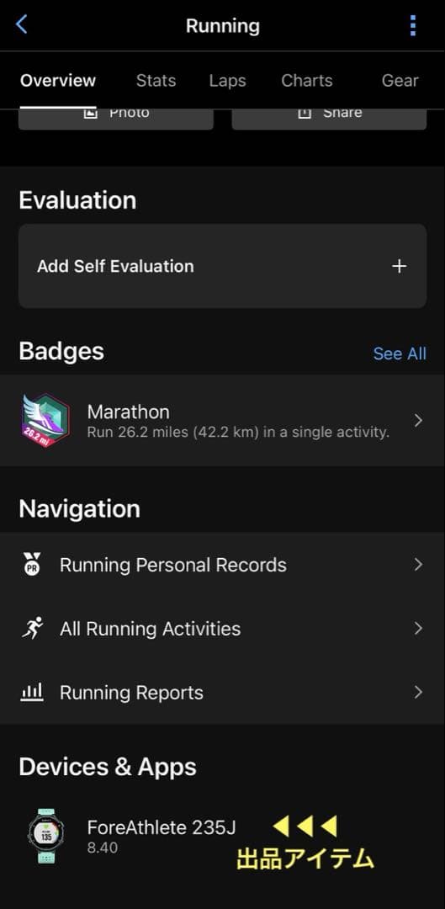Tap the Marathon badge hexagon icon

(x=45, y=420)
